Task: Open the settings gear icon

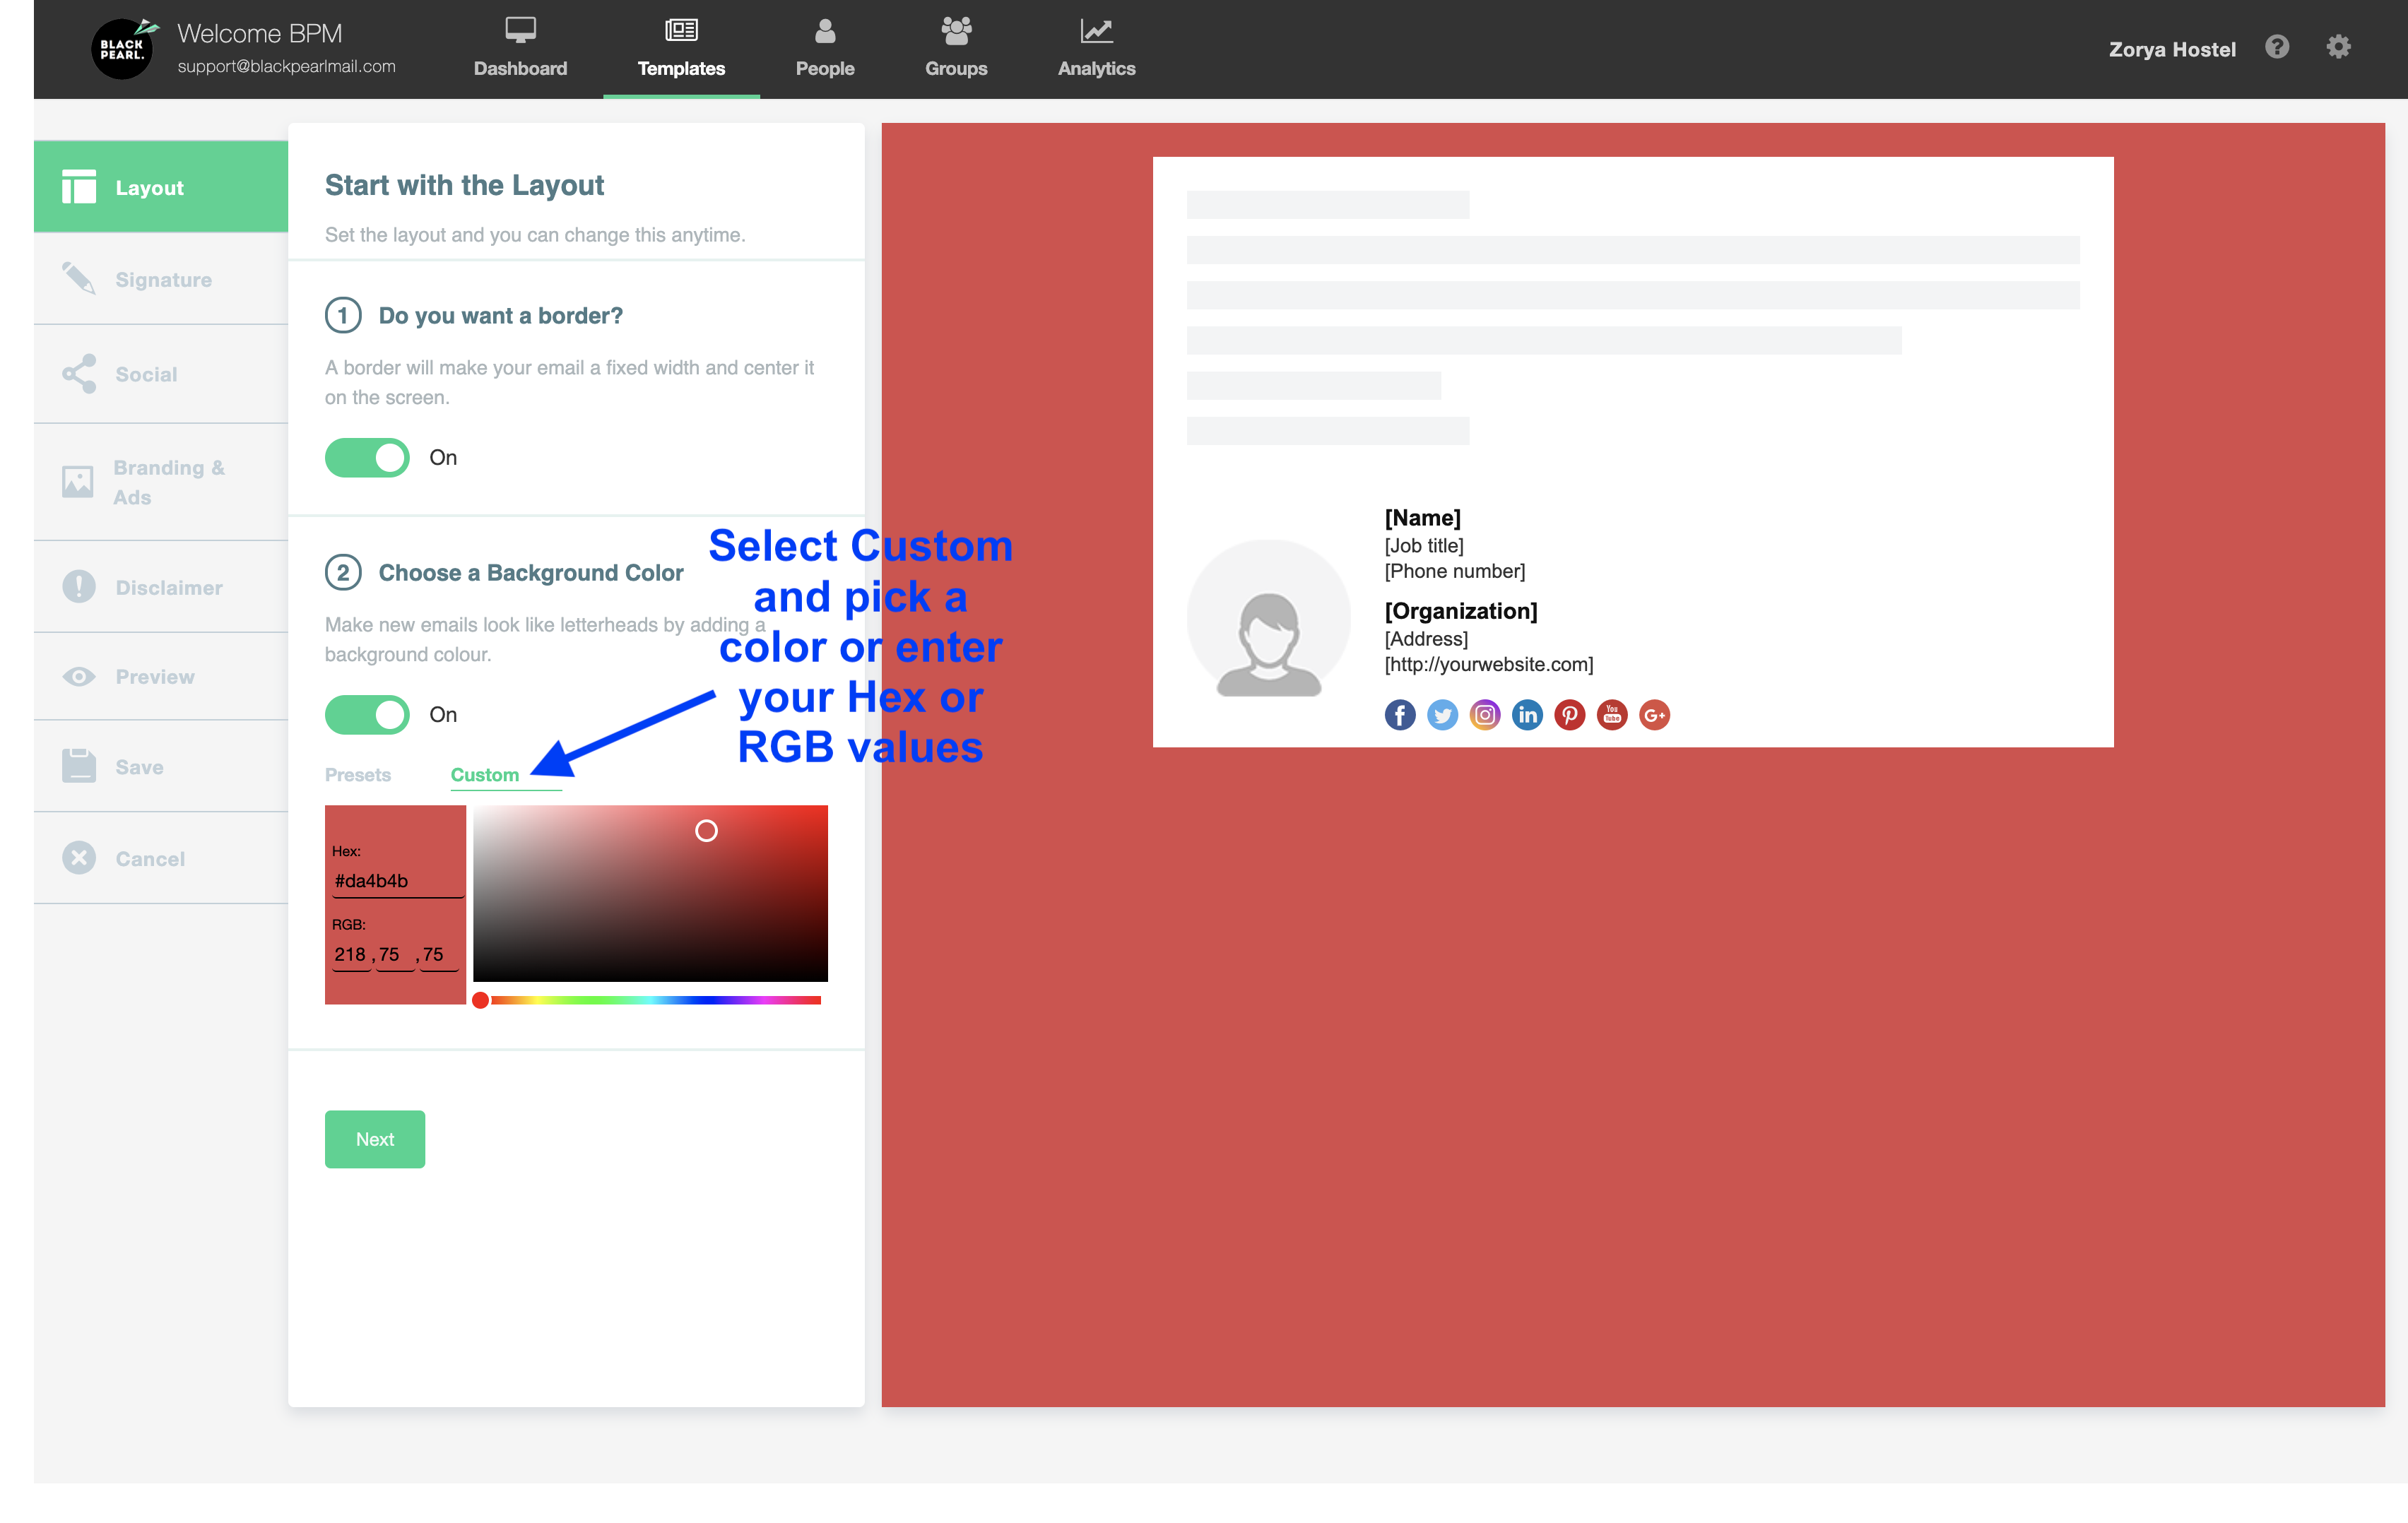Action: [2338, 47]
